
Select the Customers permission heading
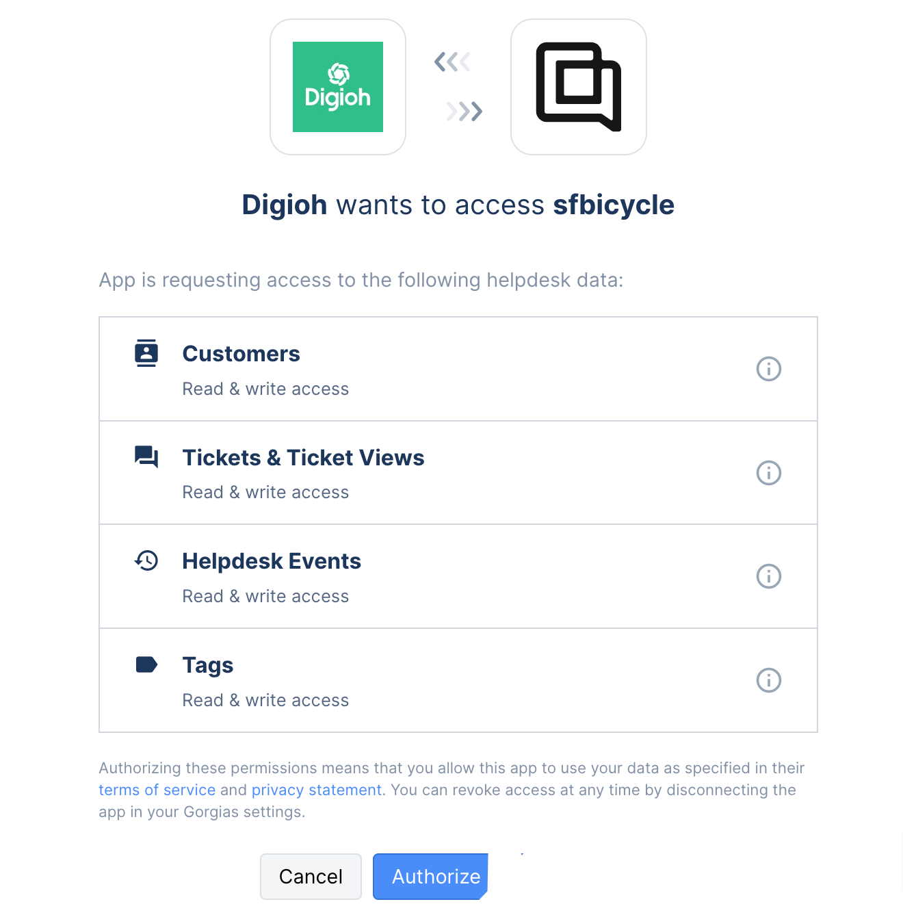coord(241,354)
